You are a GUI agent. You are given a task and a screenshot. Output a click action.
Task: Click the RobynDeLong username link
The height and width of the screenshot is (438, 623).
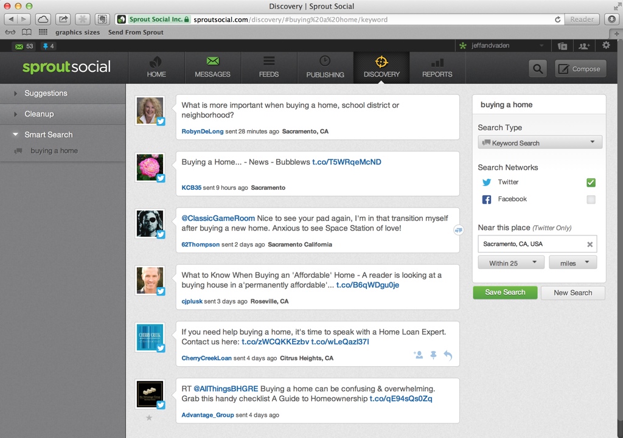tap(202, 131)
